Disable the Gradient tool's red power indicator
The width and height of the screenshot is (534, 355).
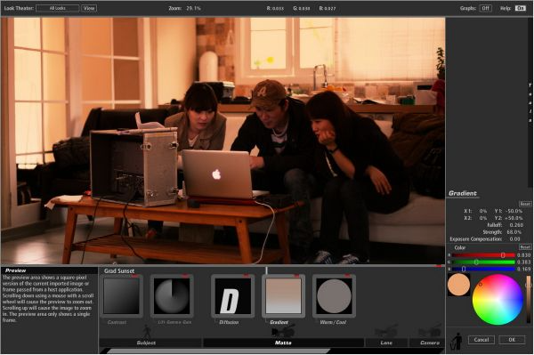[296, 275]
